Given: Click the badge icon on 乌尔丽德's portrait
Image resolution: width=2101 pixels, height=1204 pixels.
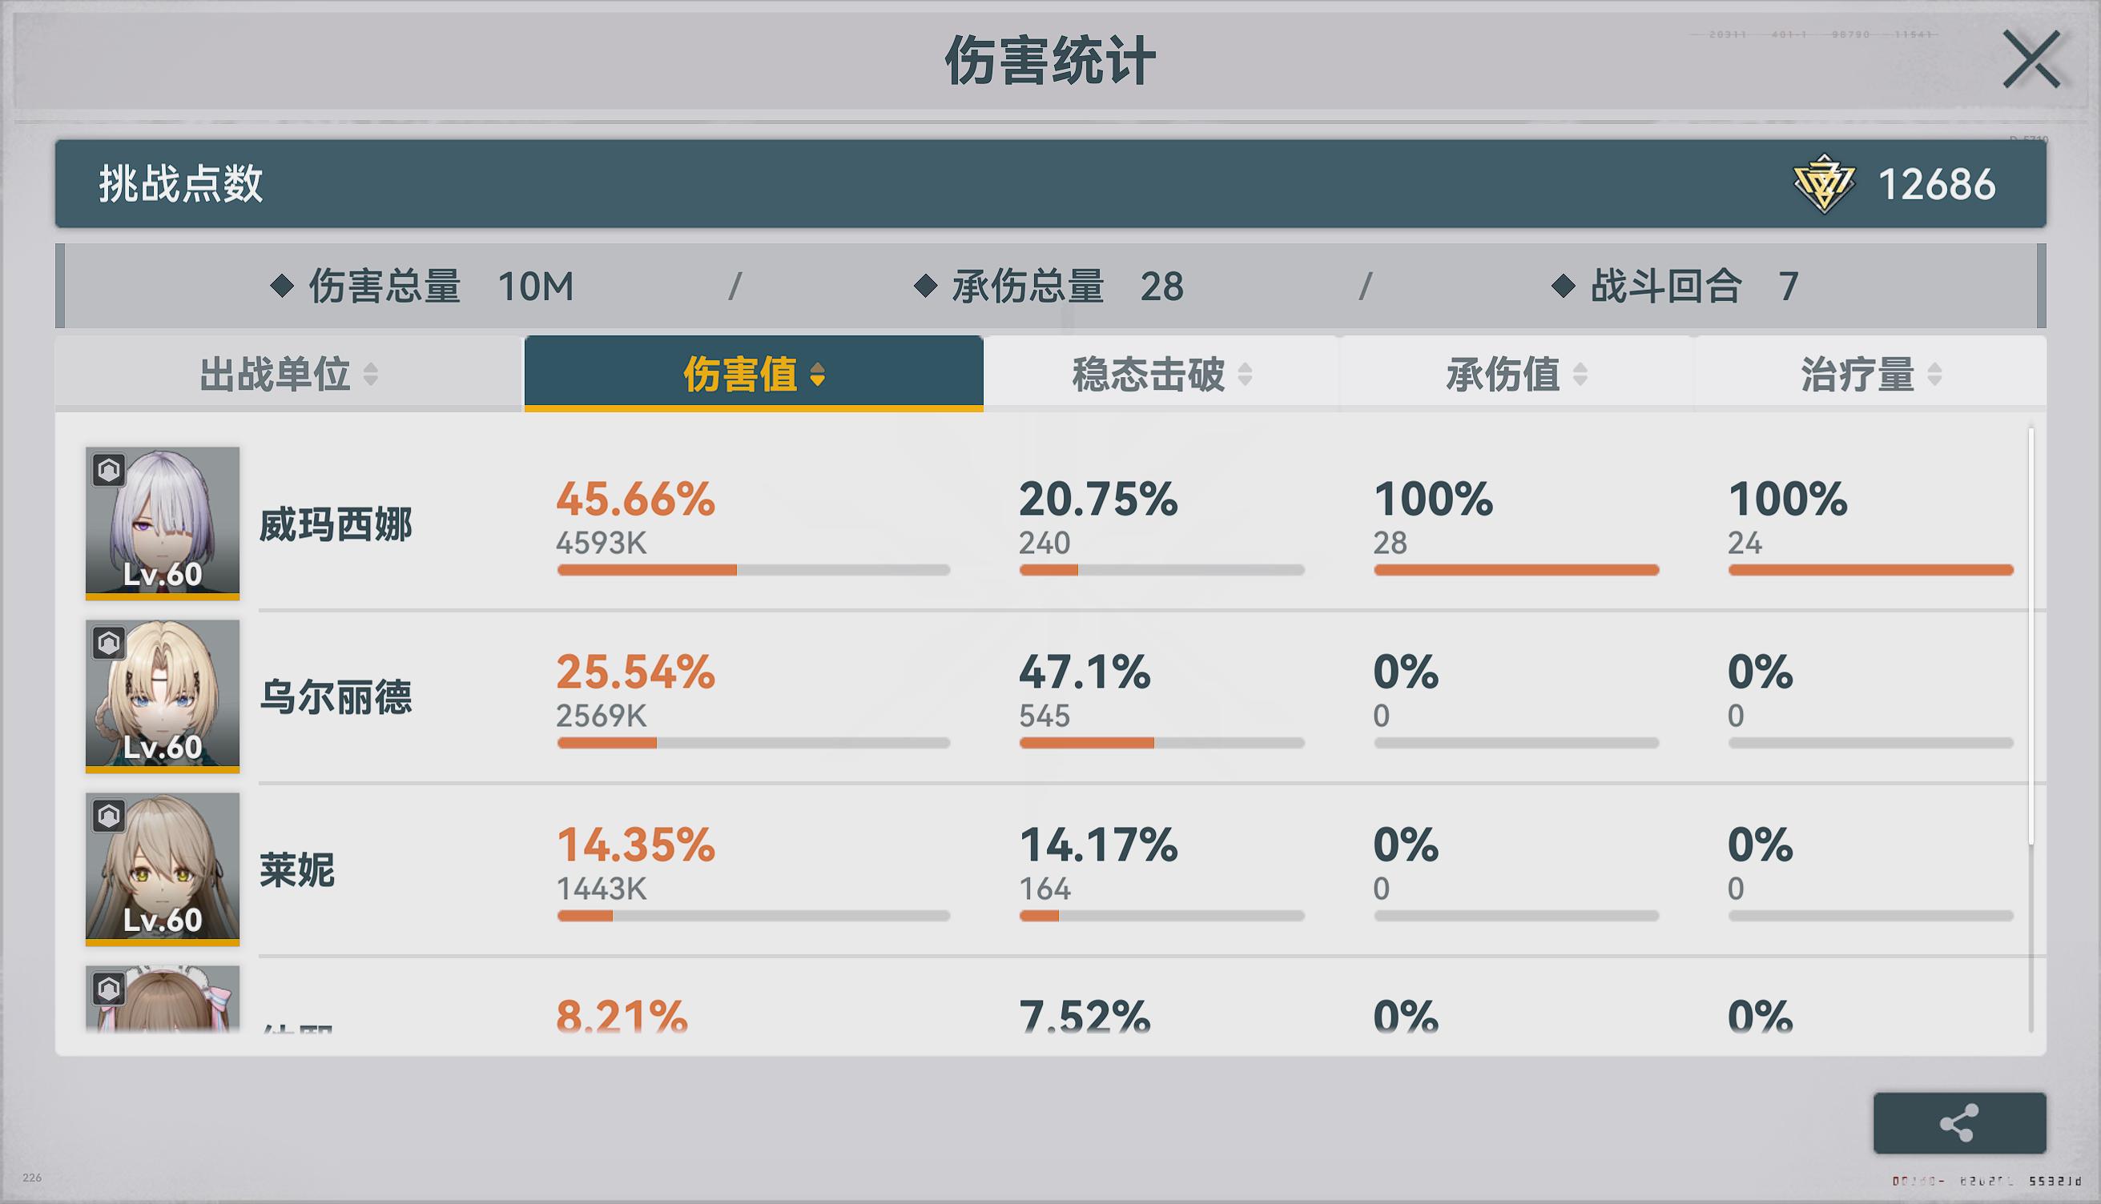Looking at the screenshot, I should tap(108, 643).
